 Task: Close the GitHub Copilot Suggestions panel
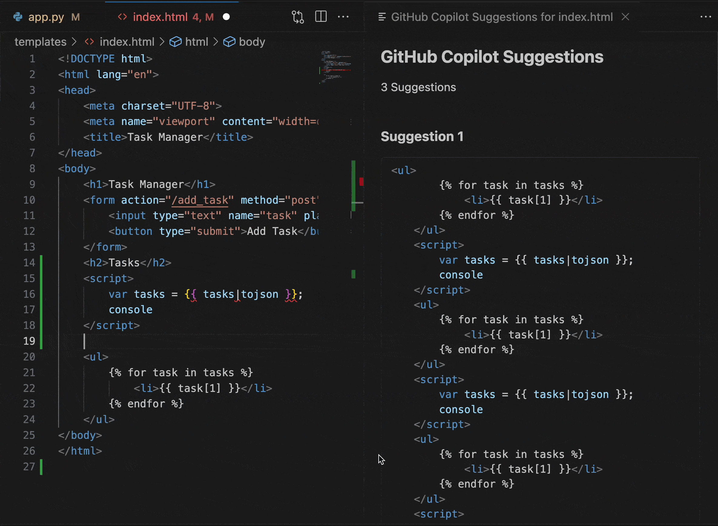625,17
